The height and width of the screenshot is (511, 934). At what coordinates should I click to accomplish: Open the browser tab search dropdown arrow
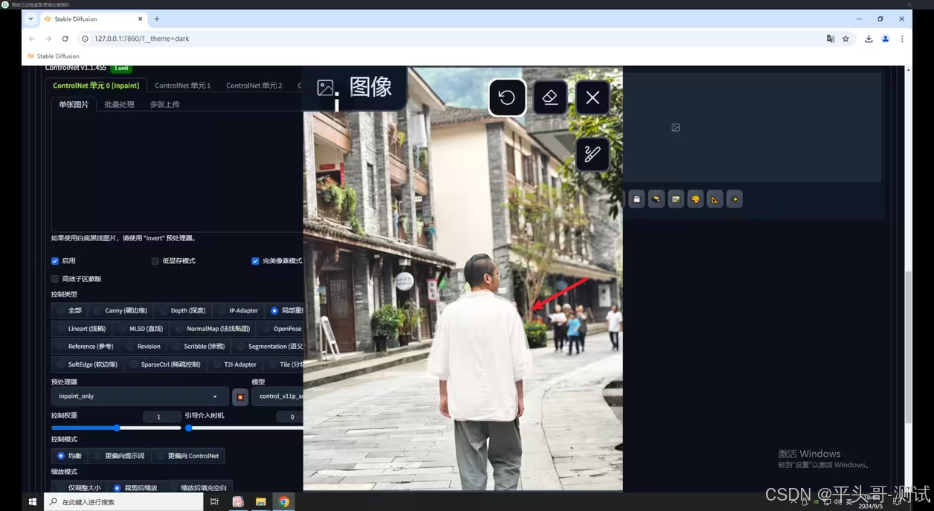(30, 19)
